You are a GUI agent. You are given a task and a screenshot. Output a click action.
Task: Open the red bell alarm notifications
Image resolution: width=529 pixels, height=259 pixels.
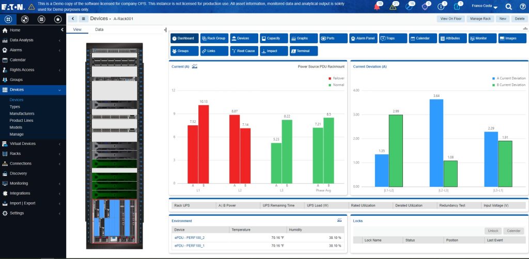pos(377,7)
